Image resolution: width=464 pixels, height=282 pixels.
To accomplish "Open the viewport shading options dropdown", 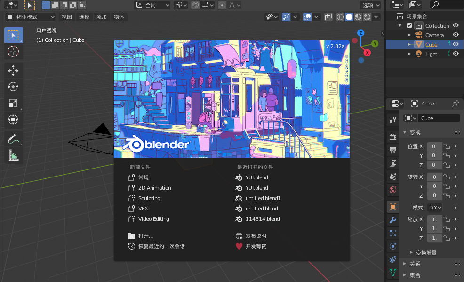I will point(376,17).
